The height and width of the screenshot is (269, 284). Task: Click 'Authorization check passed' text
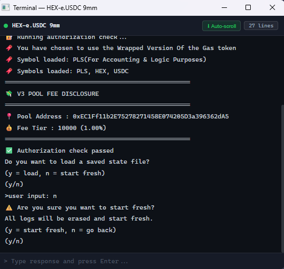point(65,151)
